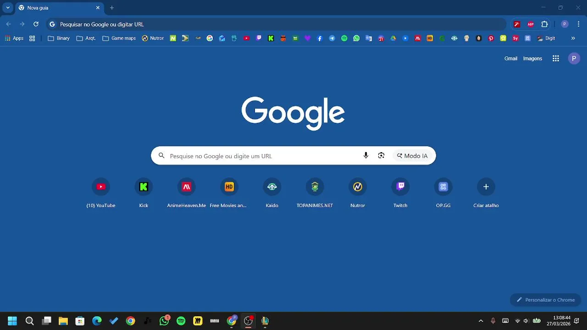Open the purple heart bookmark icon
Screen dimensions: 587x330
click(x=308, y=38)
